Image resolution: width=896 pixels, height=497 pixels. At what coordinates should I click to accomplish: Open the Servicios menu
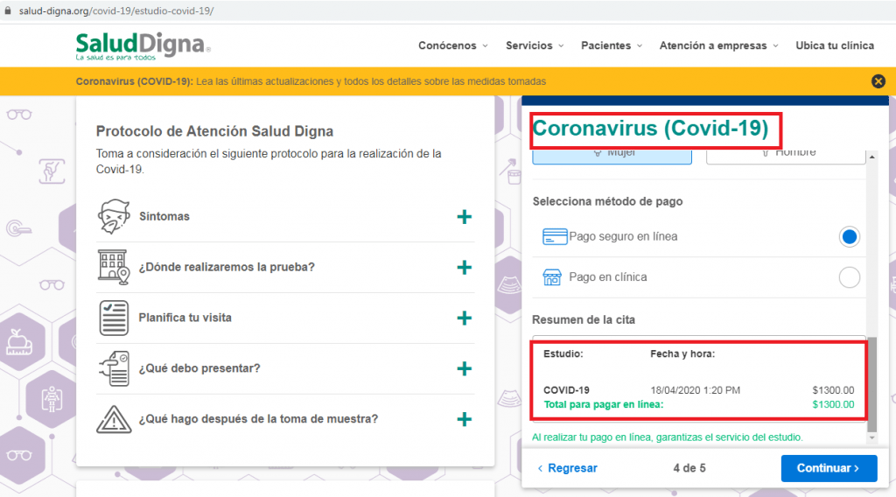pyautogui.click(x=535, y=45)
